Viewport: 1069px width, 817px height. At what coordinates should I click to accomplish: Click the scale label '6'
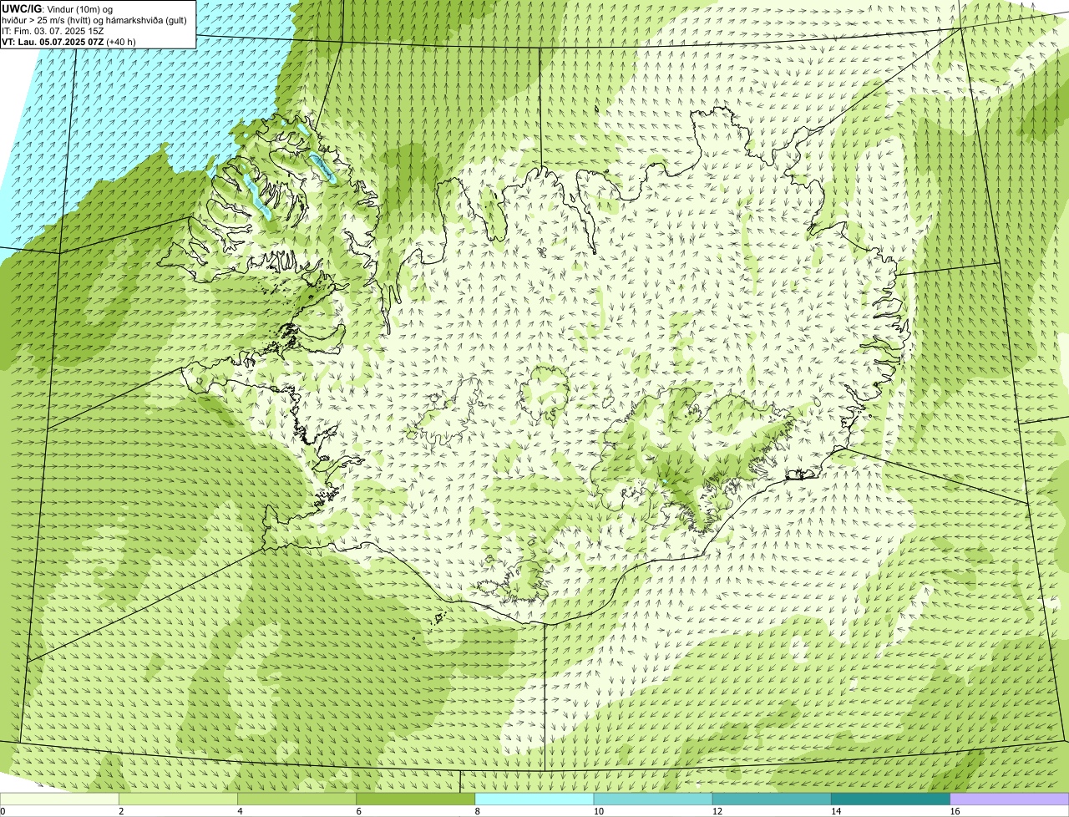point(358,811)
